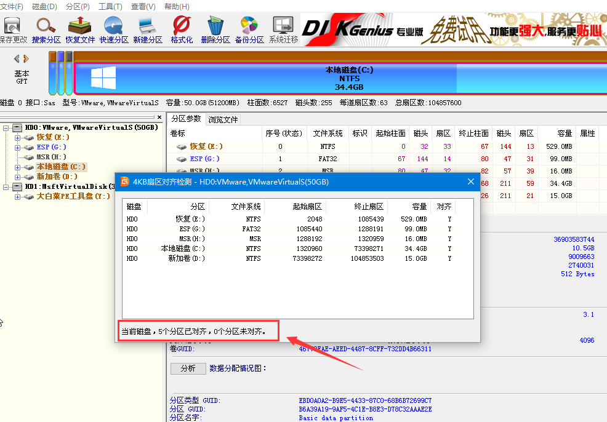Collapse the HD0 VMware disk tree node
This screenshot has height=422, width=607.
[x=6, y=128]
